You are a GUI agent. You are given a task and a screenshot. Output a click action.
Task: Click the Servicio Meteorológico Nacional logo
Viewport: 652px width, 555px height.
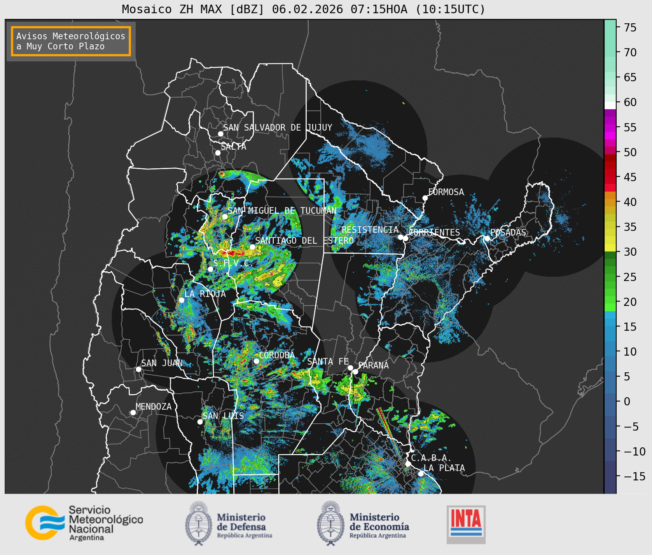84,523
